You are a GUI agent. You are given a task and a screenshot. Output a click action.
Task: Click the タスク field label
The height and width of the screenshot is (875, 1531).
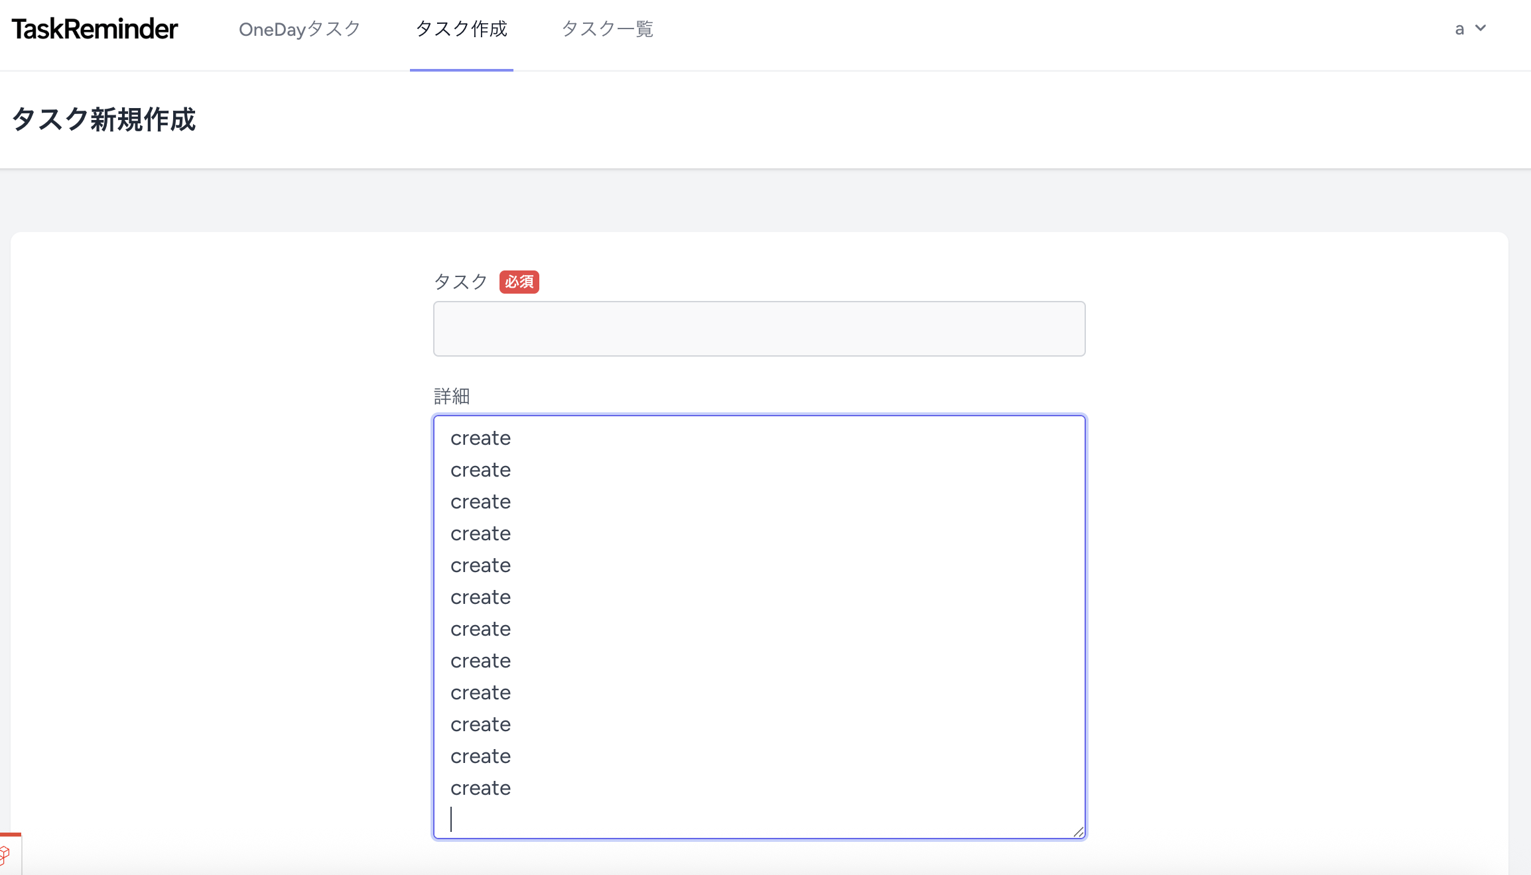(460, 282)
